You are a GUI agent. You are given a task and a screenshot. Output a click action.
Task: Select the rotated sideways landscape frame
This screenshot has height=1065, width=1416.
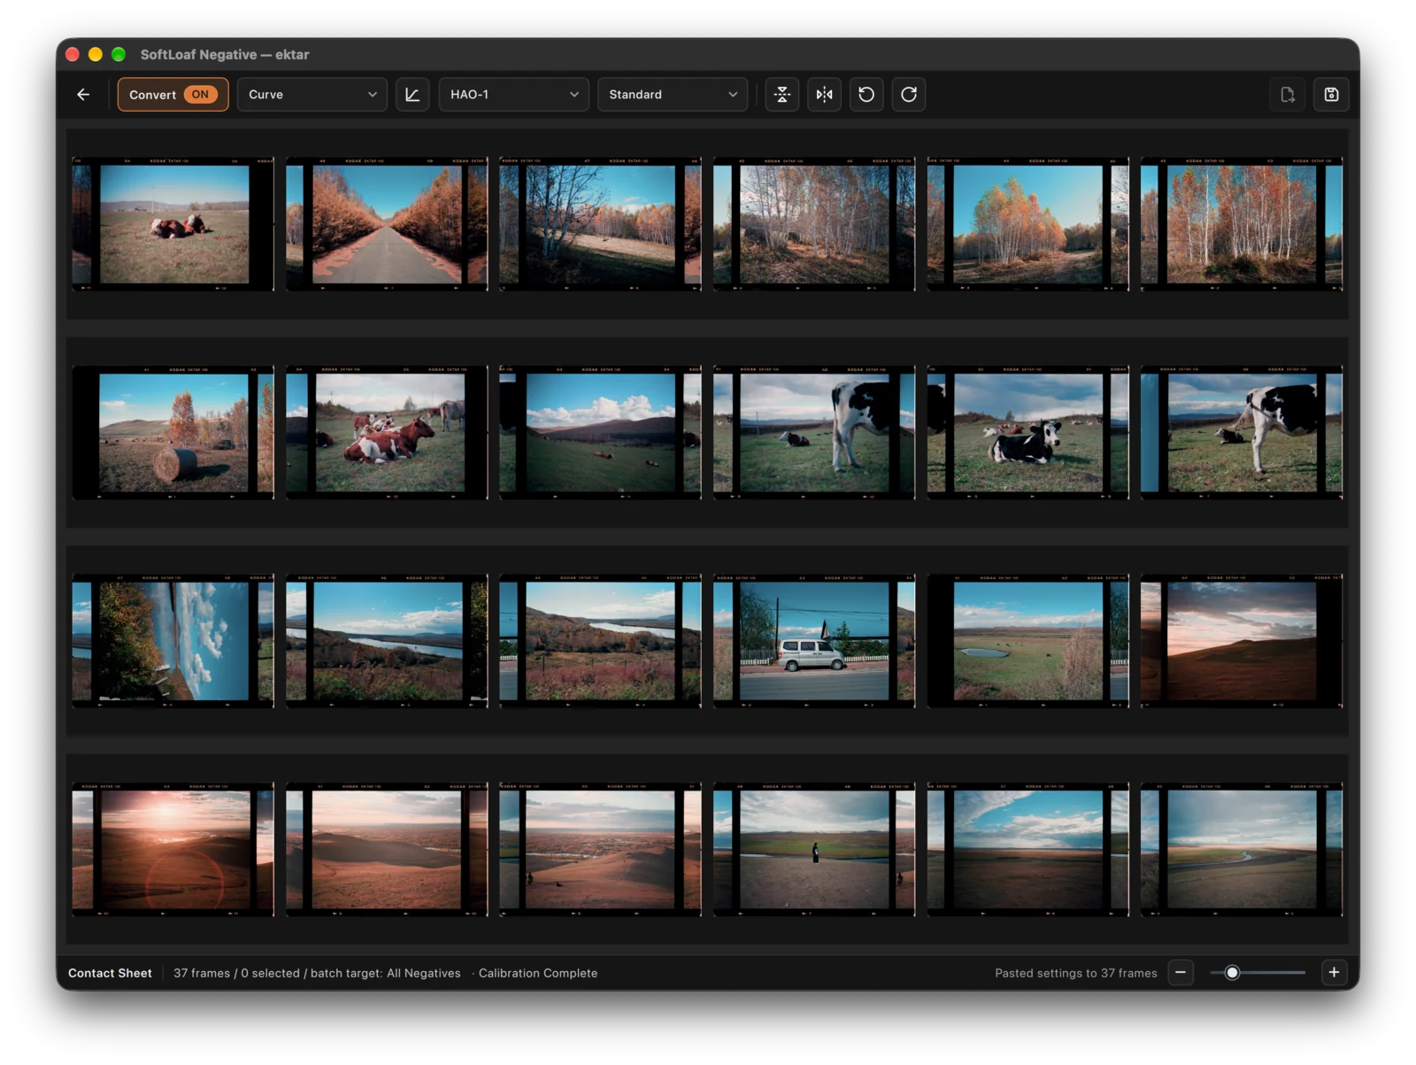coord(173,641)
